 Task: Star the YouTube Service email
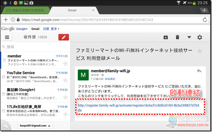[x=65, y=80]
